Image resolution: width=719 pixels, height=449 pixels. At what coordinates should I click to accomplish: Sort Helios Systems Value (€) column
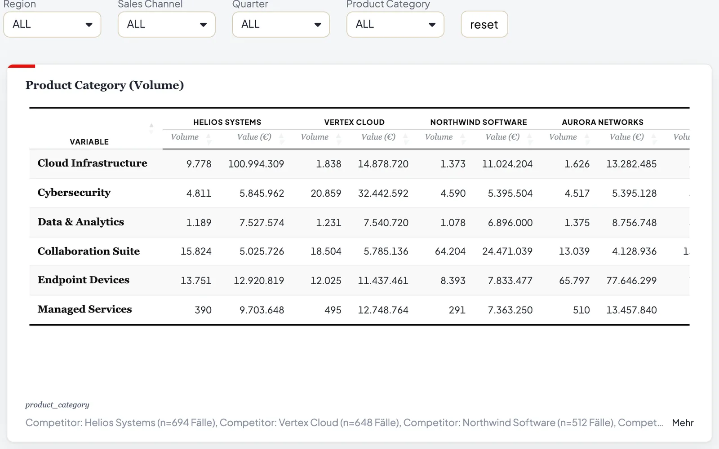(x=282, y=139)
